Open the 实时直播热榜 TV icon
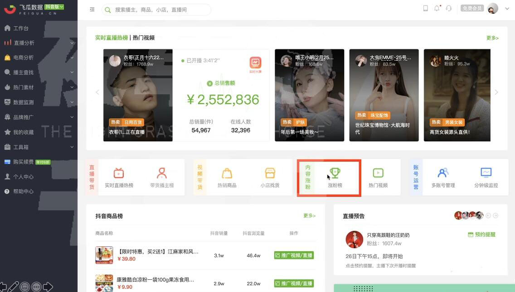 [119, 173]
